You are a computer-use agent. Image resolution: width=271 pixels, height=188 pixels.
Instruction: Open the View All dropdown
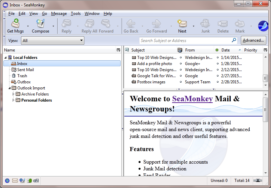[53, 41]
